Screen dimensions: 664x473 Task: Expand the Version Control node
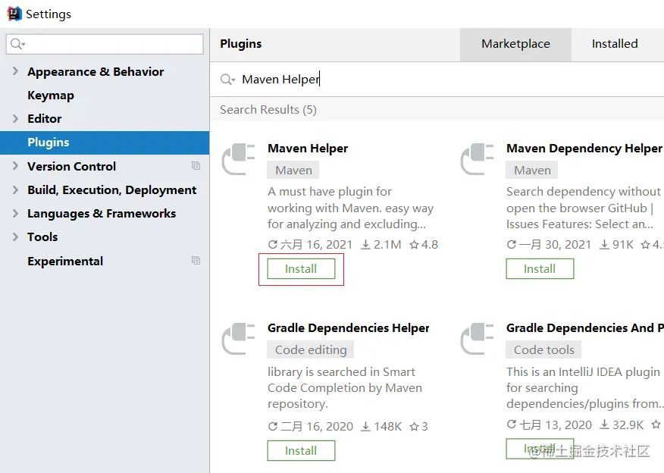tap(15, 166)
